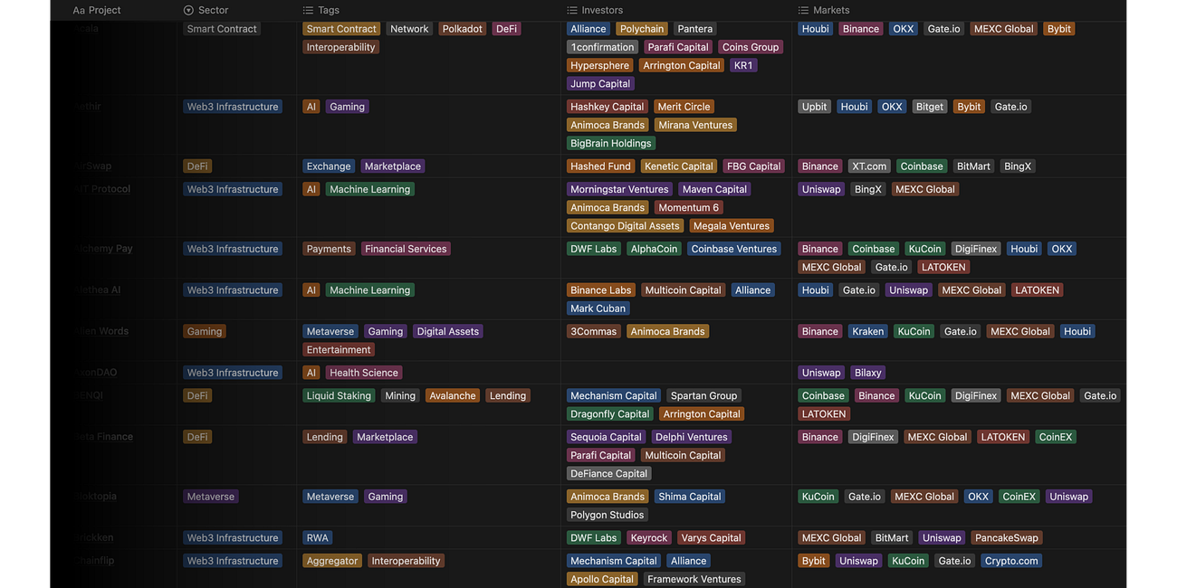Click the Payments tag
The image size is (1177, 588).
point(329,249)
